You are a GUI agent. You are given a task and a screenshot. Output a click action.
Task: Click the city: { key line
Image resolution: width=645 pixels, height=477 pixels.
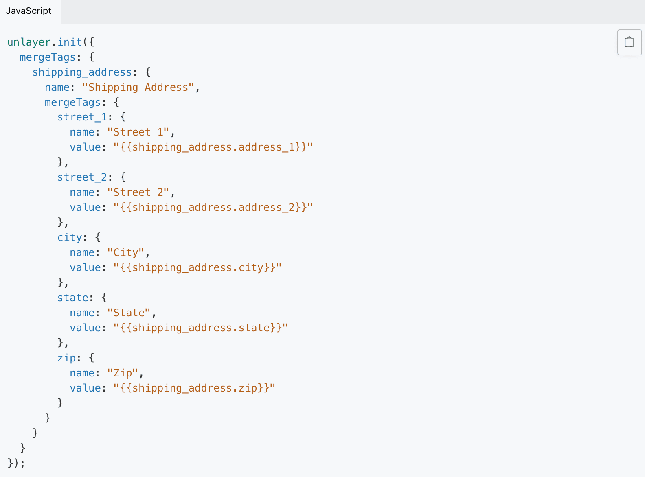[x=79, y=237]
